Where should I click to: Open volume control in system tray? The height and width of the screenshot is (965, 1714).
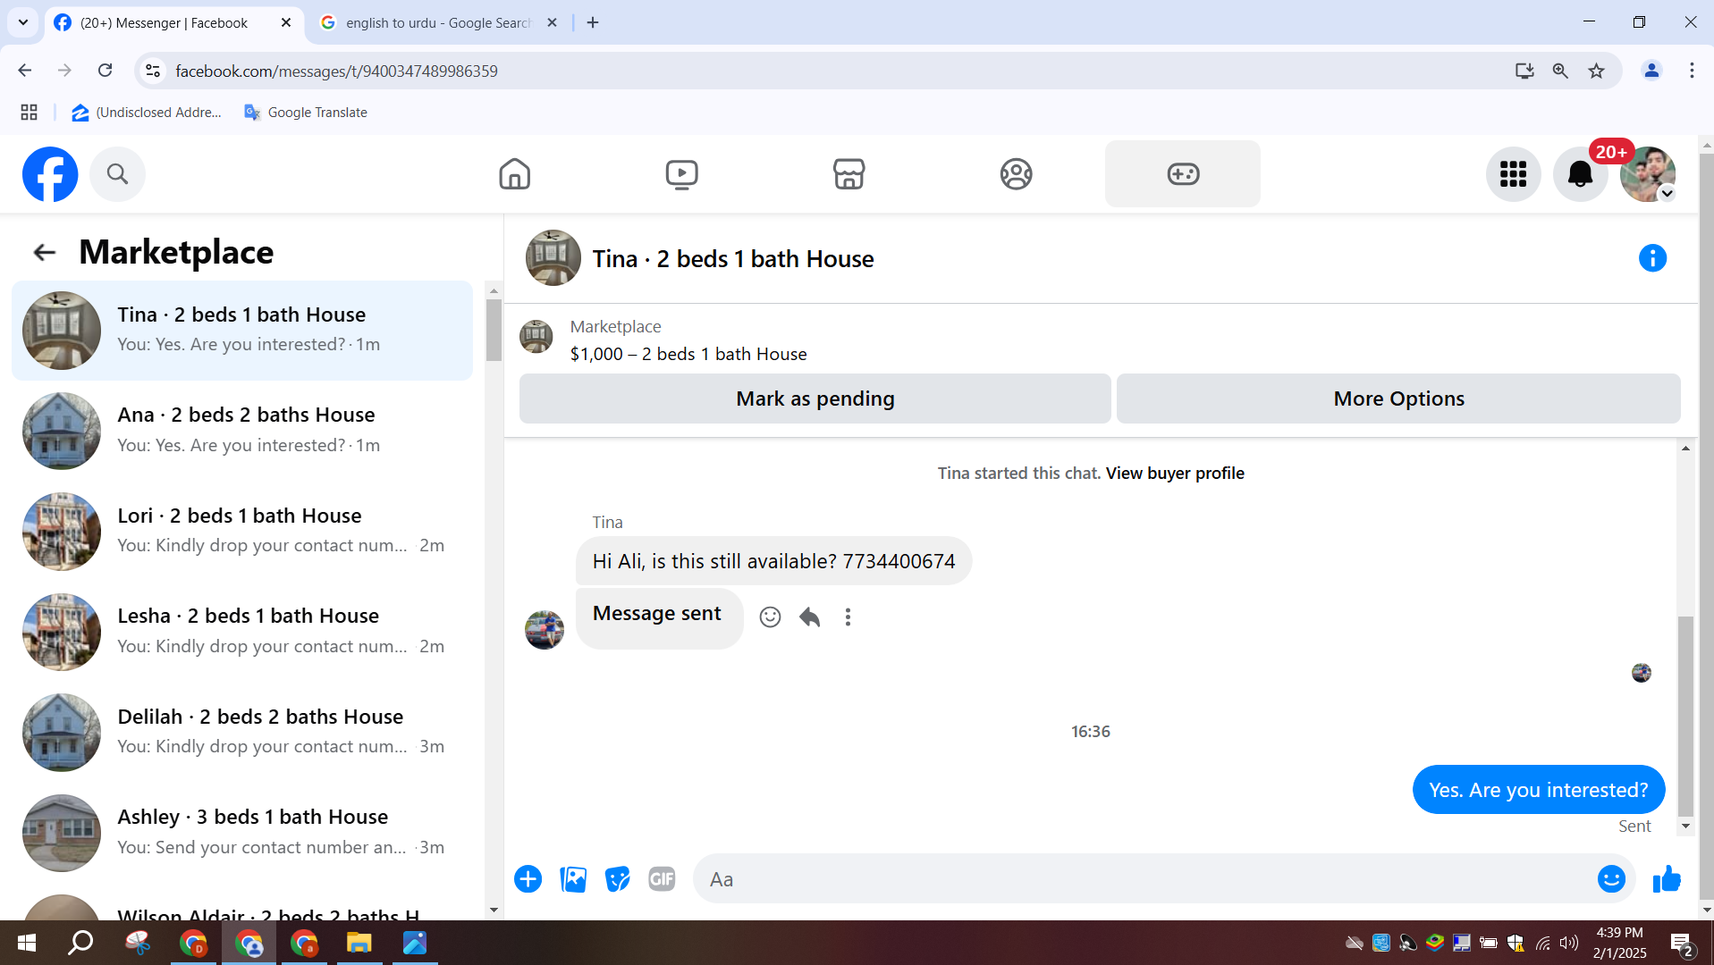[x=1569, y=943]
